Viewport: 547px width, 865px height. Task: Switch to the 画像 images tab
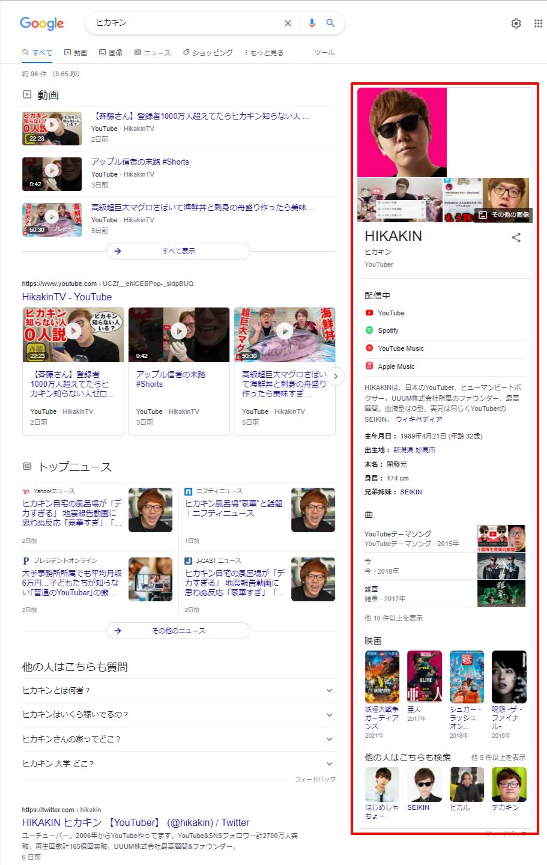111,53
